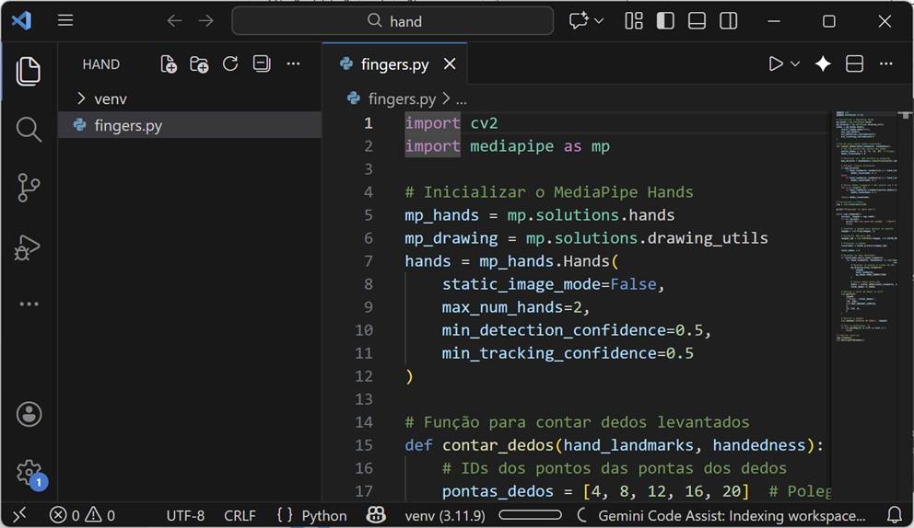Click the 'def contar_dedos' function line
The image size is (914, 528).
coord(615,445)
